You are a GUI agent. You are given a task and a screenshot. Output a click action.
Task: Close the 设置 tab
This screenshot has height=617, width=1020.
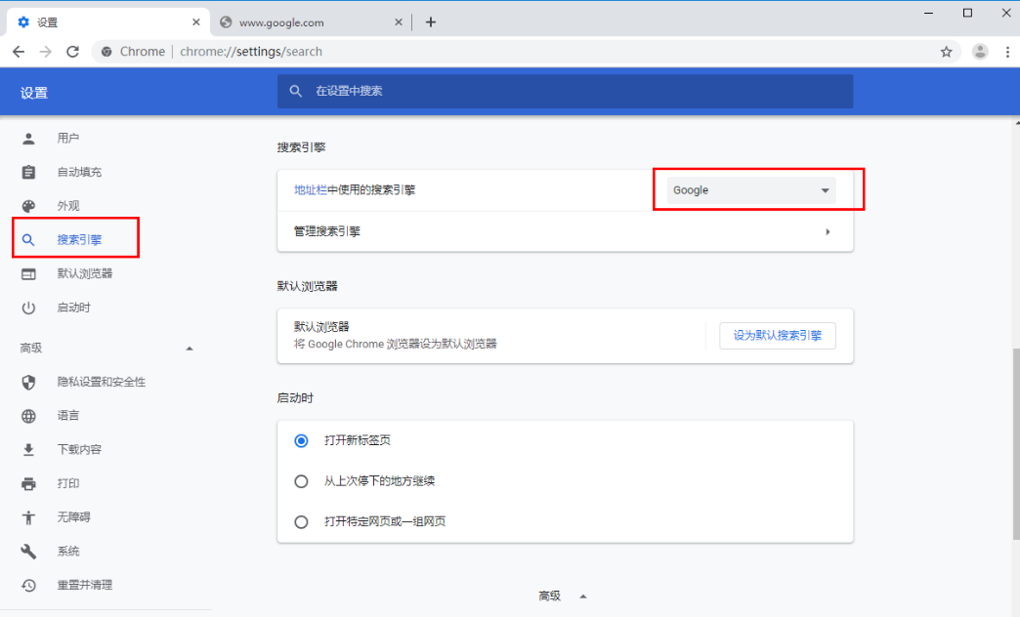[195, 22]
